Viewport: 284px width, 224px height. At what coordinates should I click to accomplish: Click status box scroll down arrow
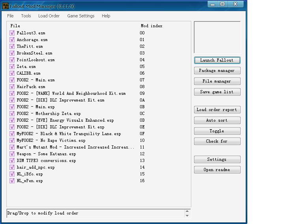(x=187, y=216)
